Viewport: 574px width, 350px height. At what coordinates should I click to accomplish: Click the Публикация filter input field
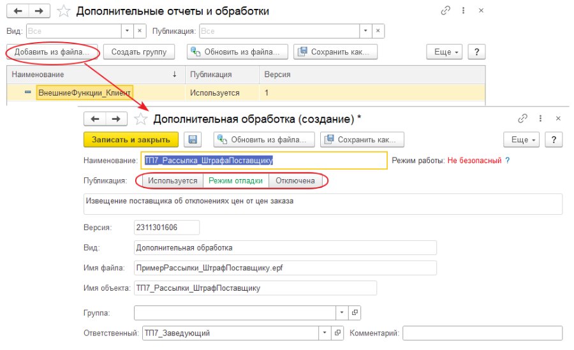point(279,31)
